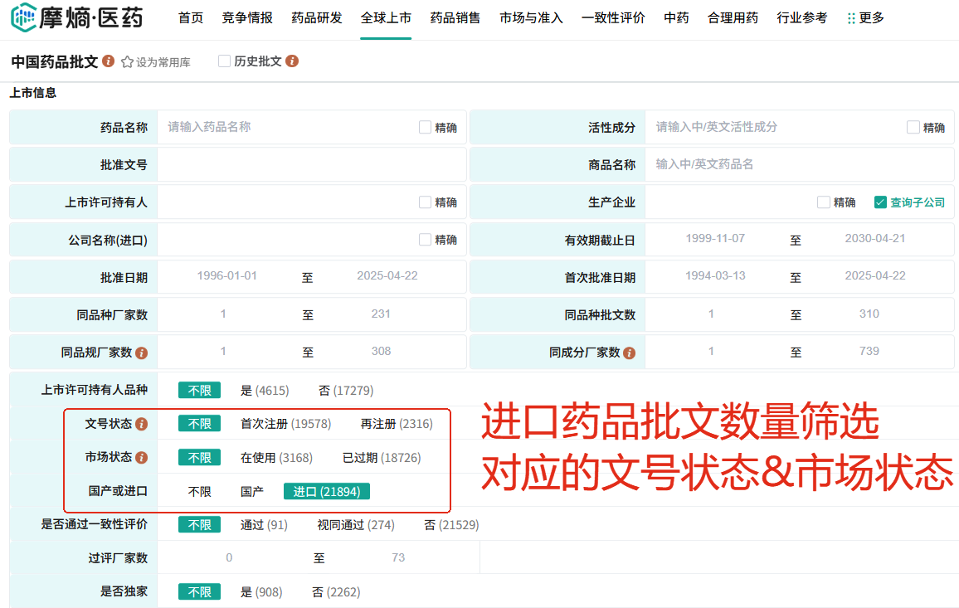The image size is (959, 608).
Task: Enable the 历史批文 checkbox
Action: [x=224, y=61]
